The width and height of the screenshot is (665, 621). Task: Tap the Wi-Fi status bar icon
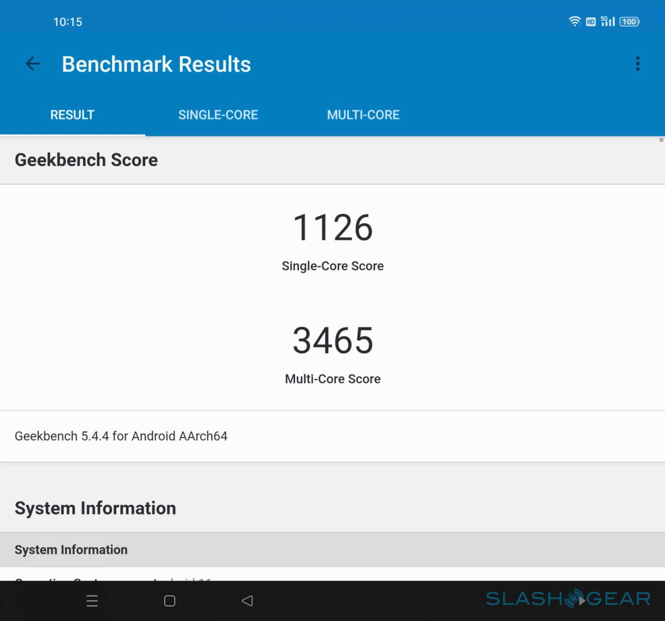pos(574,22)
